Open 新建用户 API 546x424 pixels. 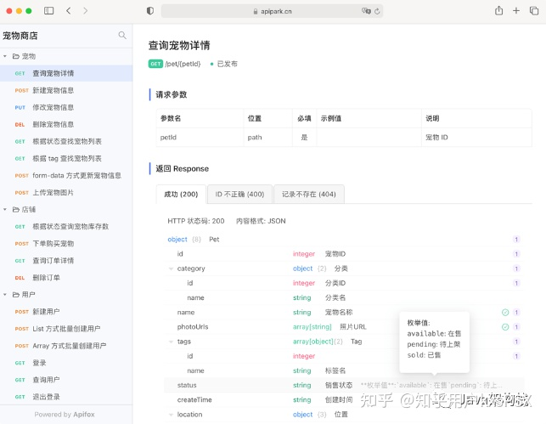[x=66, y=312]
